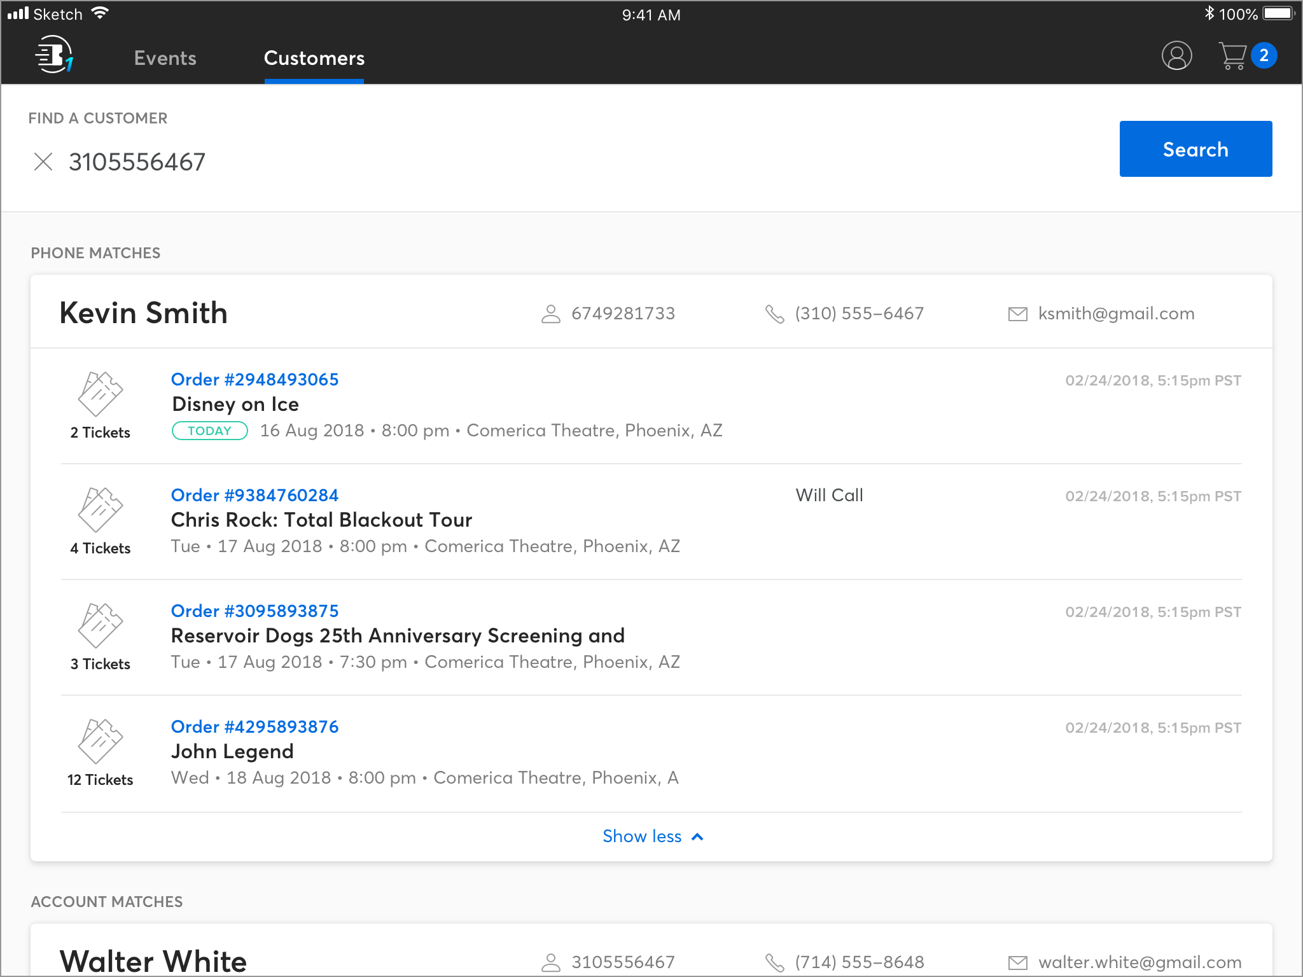1303x977 pixels.
Task: Open Order #3095893875 link
Action: pyautogui.click(x=254, y=611)
